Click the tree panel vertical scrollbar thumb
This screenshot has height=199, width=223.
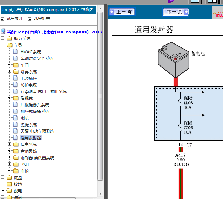[100, 96]
